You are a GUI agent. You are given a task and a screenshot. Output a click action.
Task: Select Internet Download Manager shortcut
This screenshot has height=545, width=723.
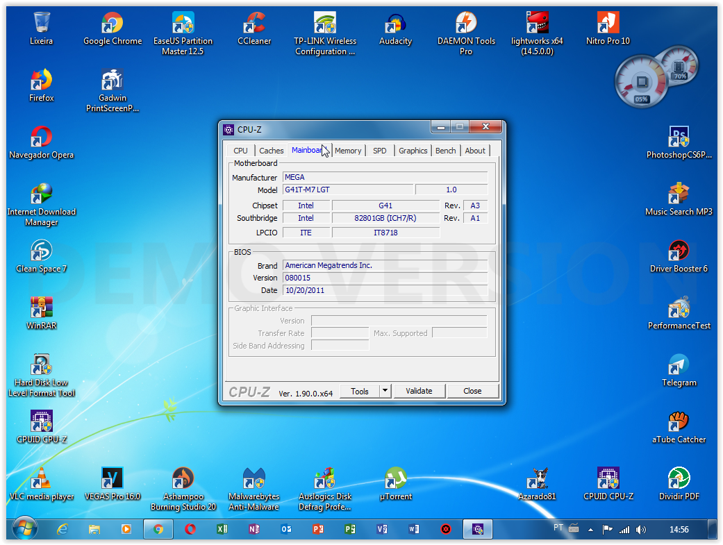[41, 205]
